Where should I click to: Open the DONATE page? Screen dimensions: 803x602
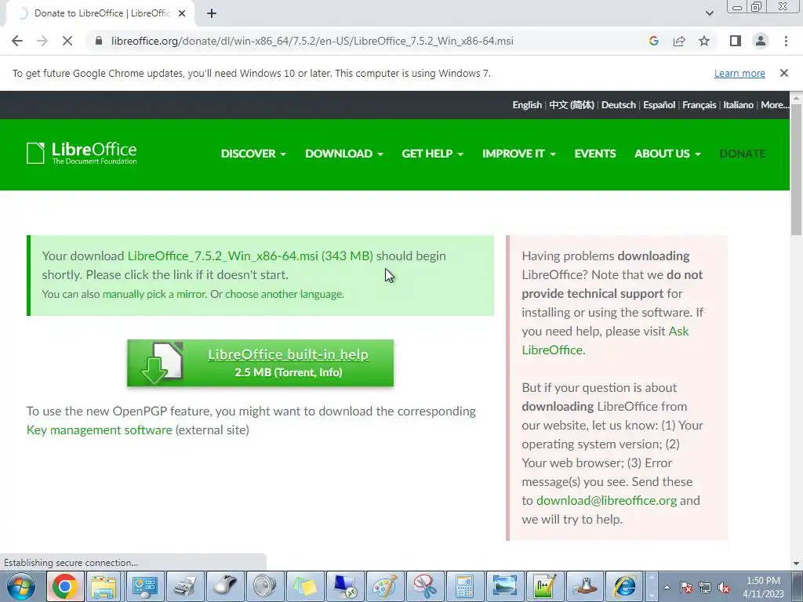coord(742,154)
